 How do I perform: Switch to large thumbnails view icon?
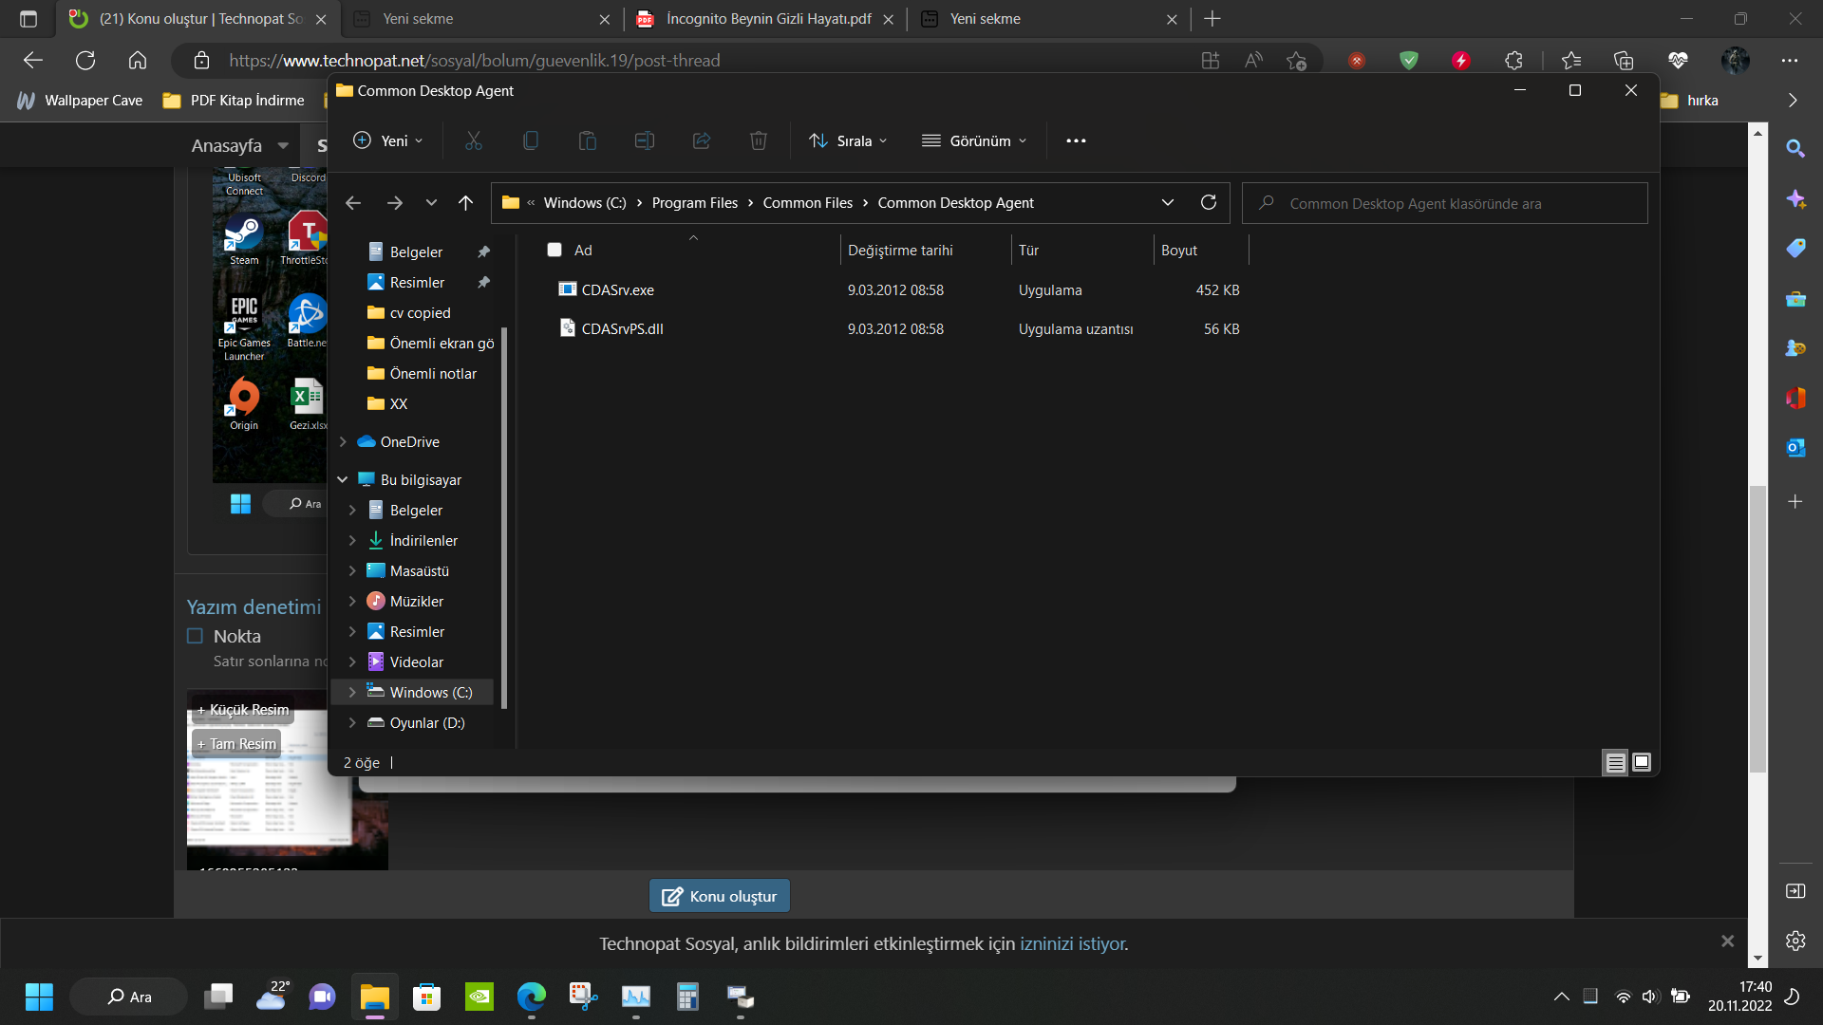click(x=1642, y=762)
